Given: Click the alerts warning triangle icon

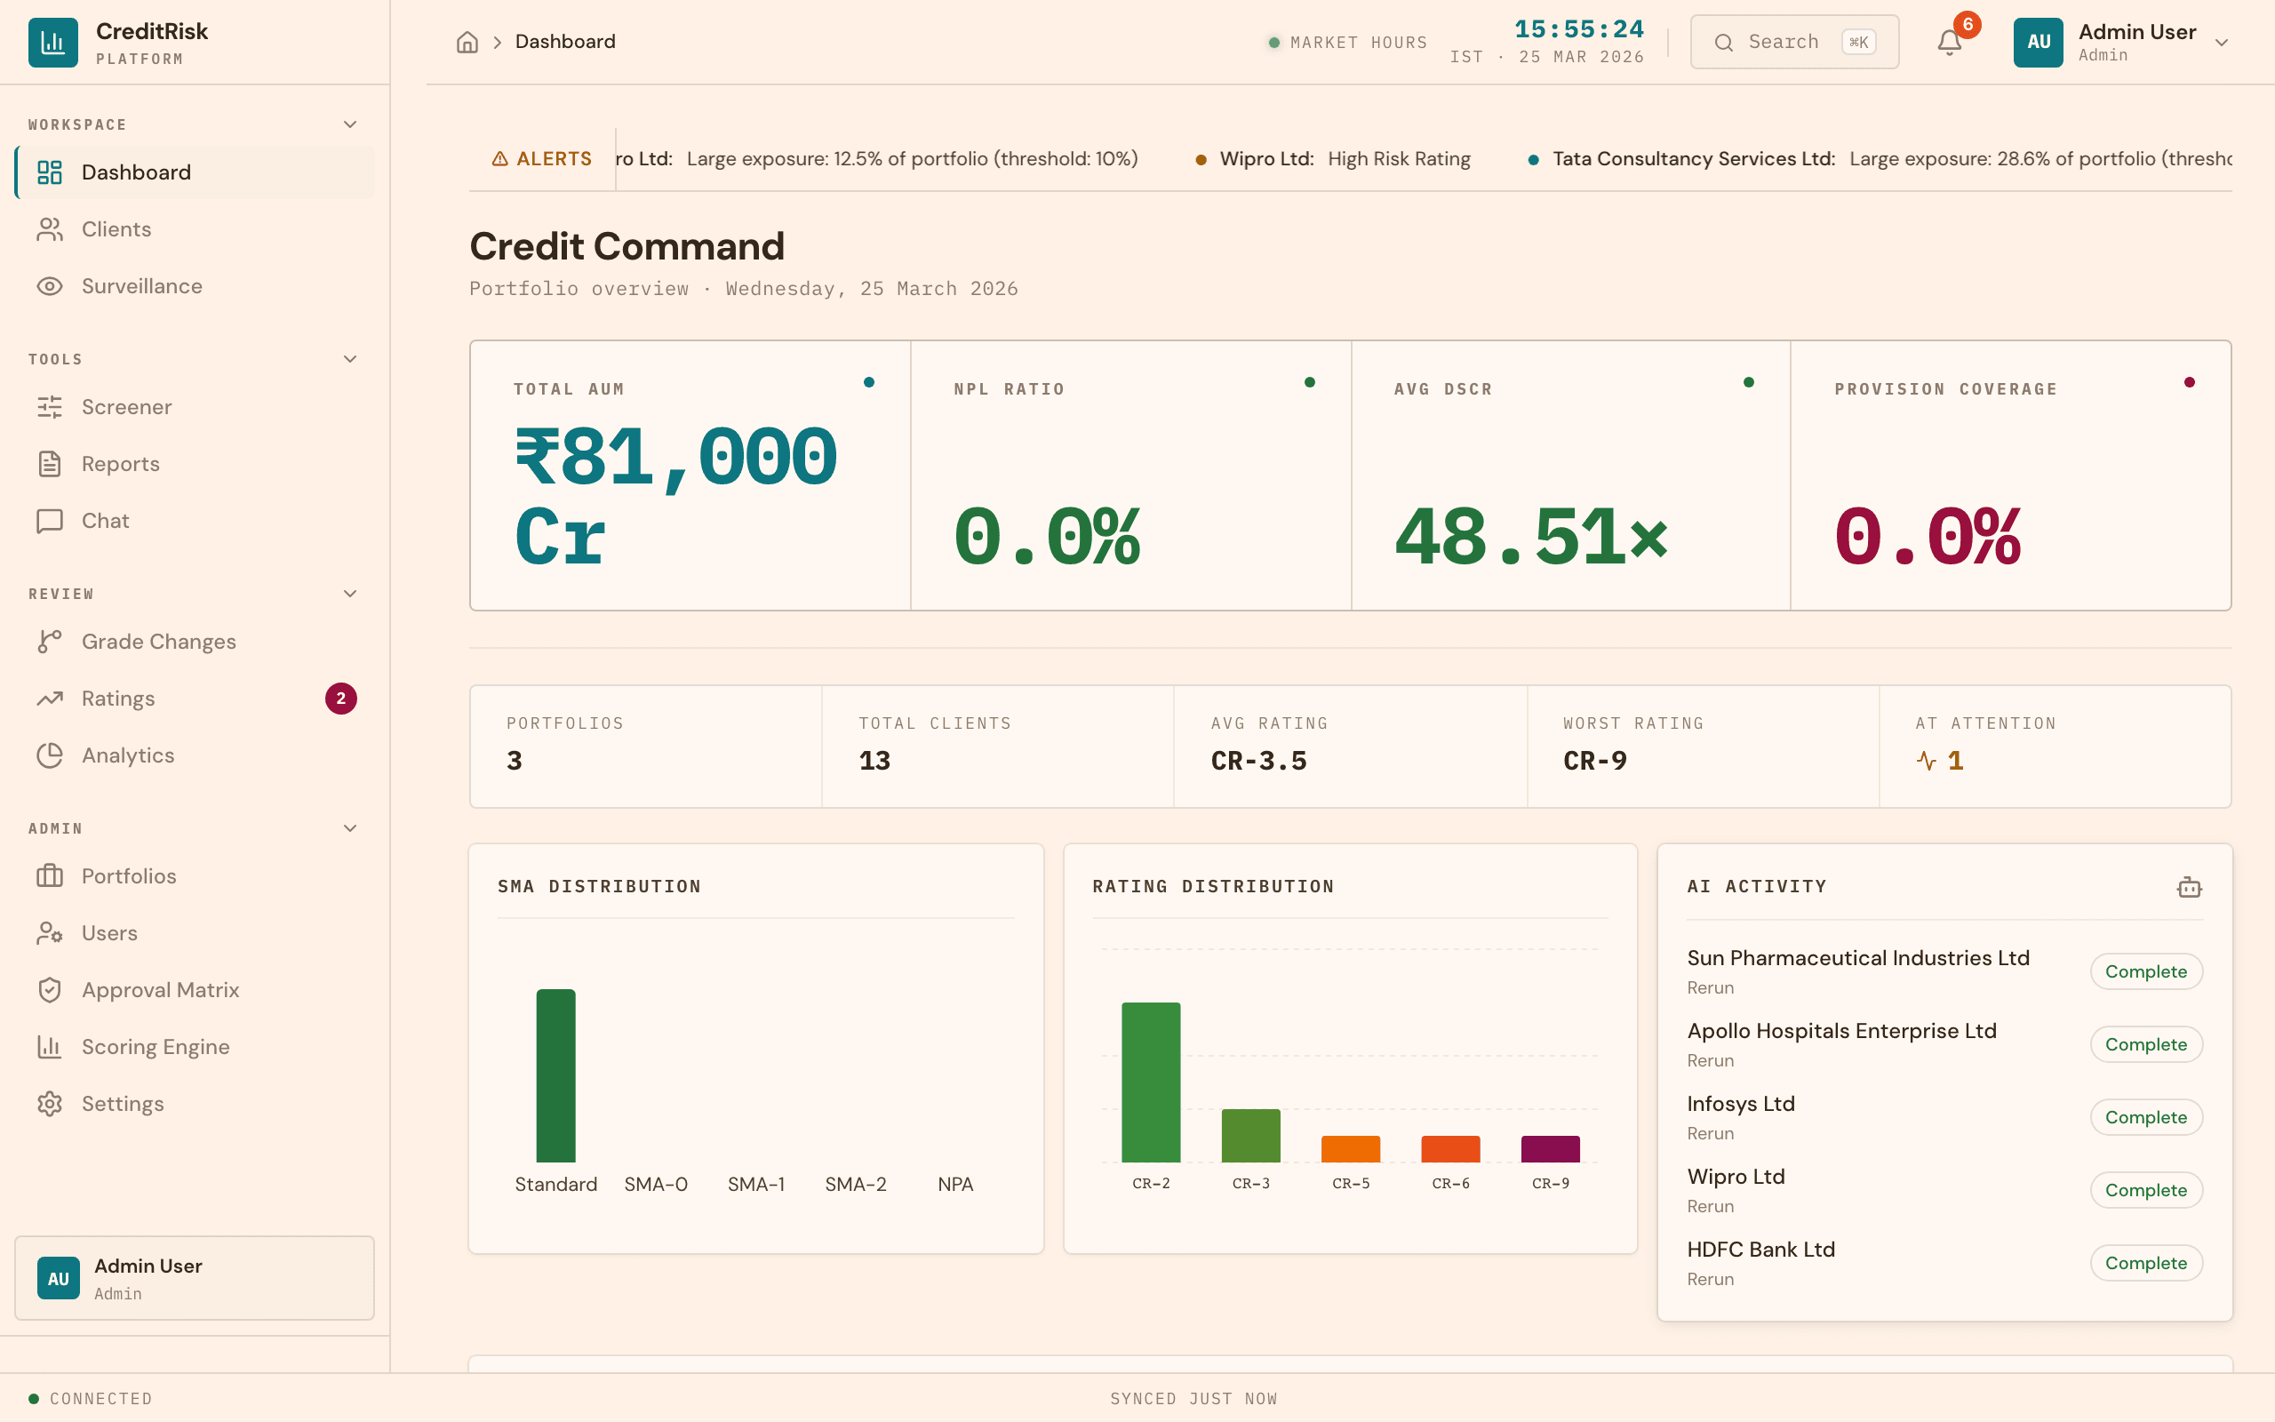Looking at the screenshot, I should [x=500, y=159].
